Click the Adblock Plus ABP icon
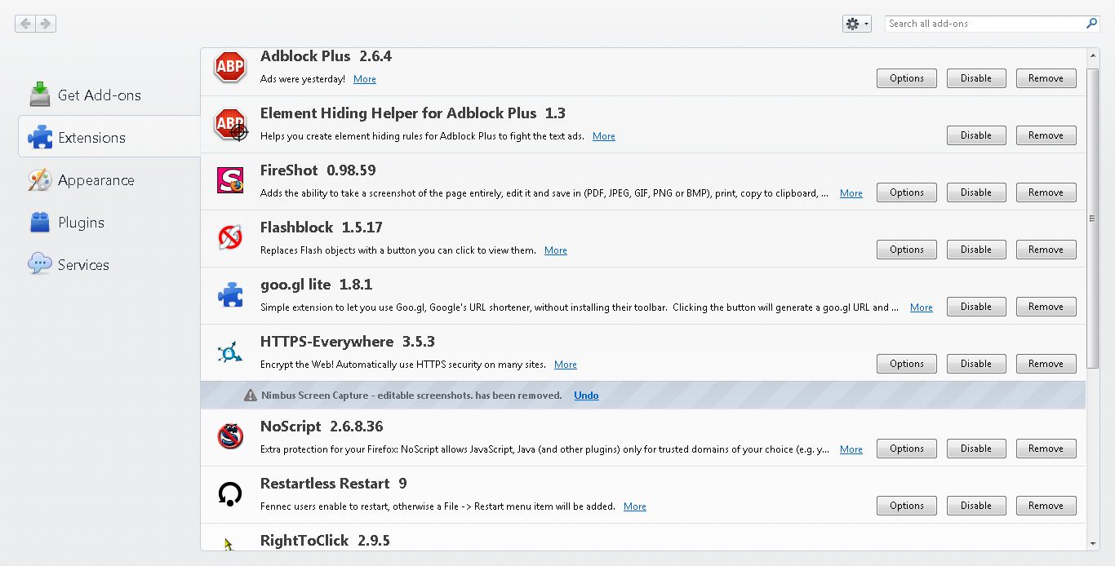Screen dimensions: 1115x566 click(x=230, y=67)
